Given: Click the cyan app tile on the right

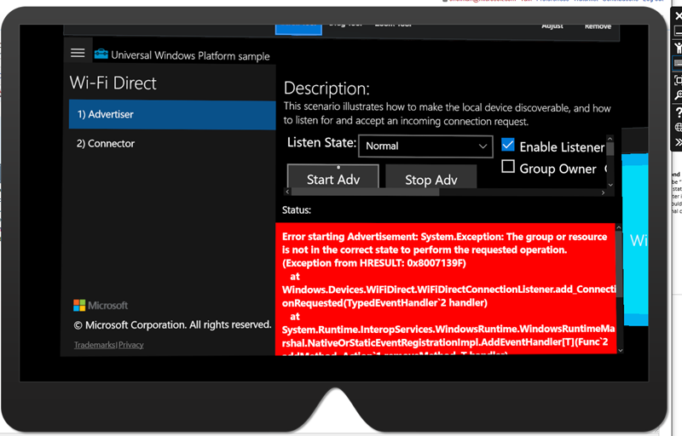Looking at the screenshot, I should pos(635,239).
